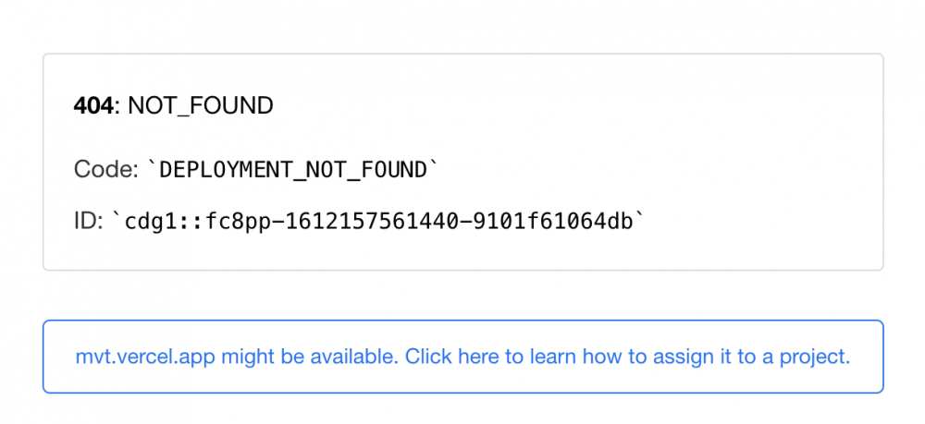Screen dimensions: 925x424
Task: Click the empty area inside the error box
Action: (647, 139)
